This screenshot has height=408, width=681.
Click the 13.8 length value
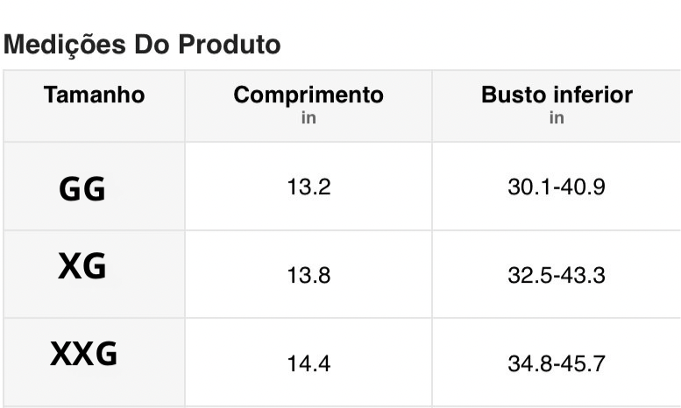309,276
